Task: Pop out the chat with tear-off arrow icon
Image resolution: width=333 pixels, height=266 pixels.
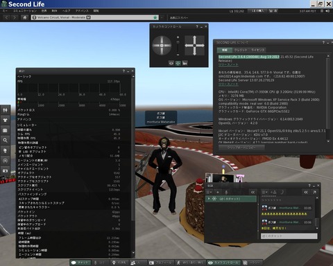Action: (314, 192)
